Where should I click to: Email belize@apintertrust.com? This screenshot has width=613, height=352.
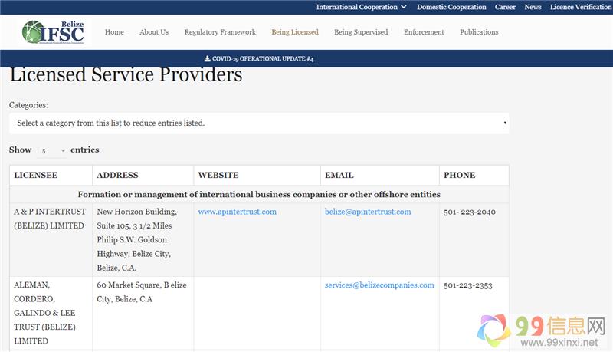click(368, 212)
